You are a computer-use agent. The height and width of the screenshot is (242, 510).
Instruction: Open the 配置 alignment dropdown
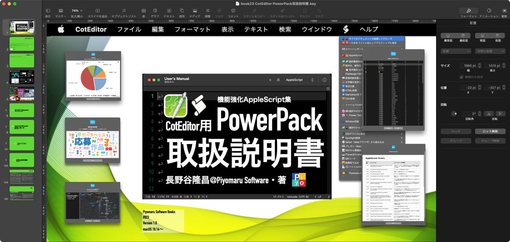pyautogui.click(x=456, y=51)
